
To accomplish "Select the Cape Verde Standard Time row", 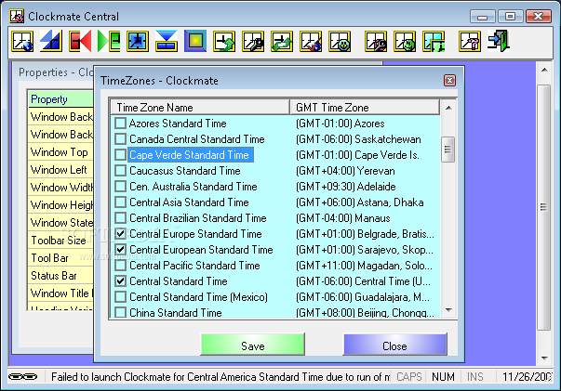I will pyautogui.click(x=191, y=154).
